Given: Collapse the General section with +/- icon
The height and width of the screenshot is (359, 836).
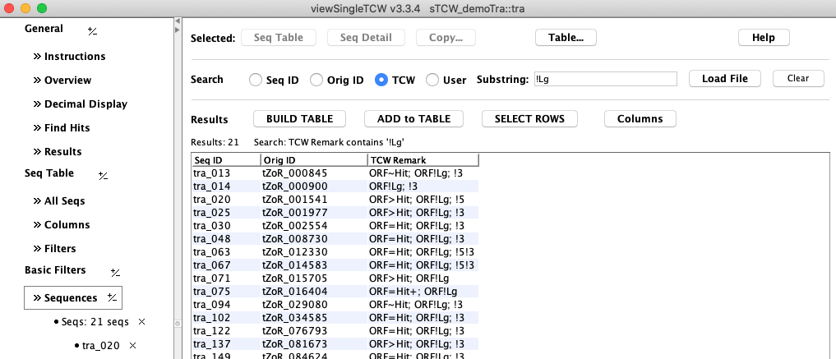Looking at the screenshot, I should [92, 30].
